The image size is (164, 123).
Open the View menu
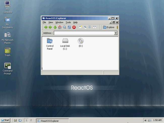pyautogui.click(x=51, y=22)
